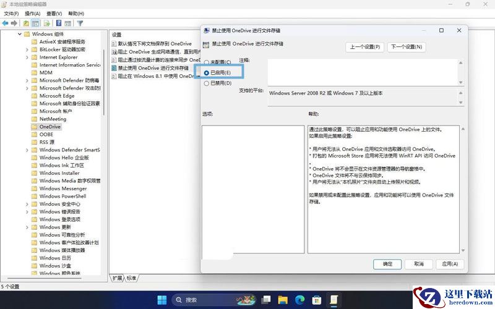Expand the Windows 错误报告 node

(x=27, y=211)
